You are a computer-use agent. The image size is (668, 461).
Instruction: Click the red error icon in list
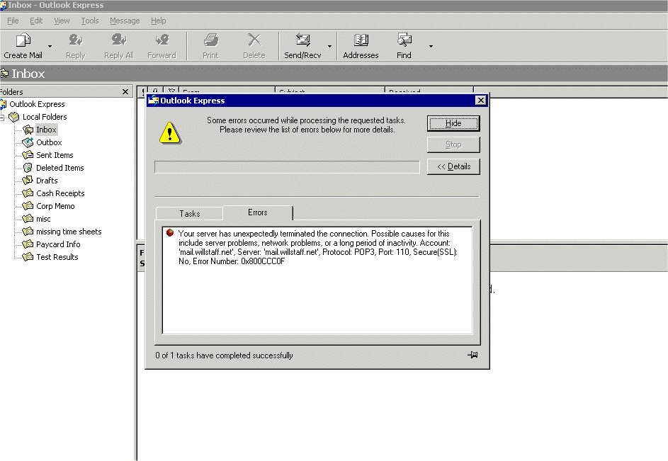[170, 233]
